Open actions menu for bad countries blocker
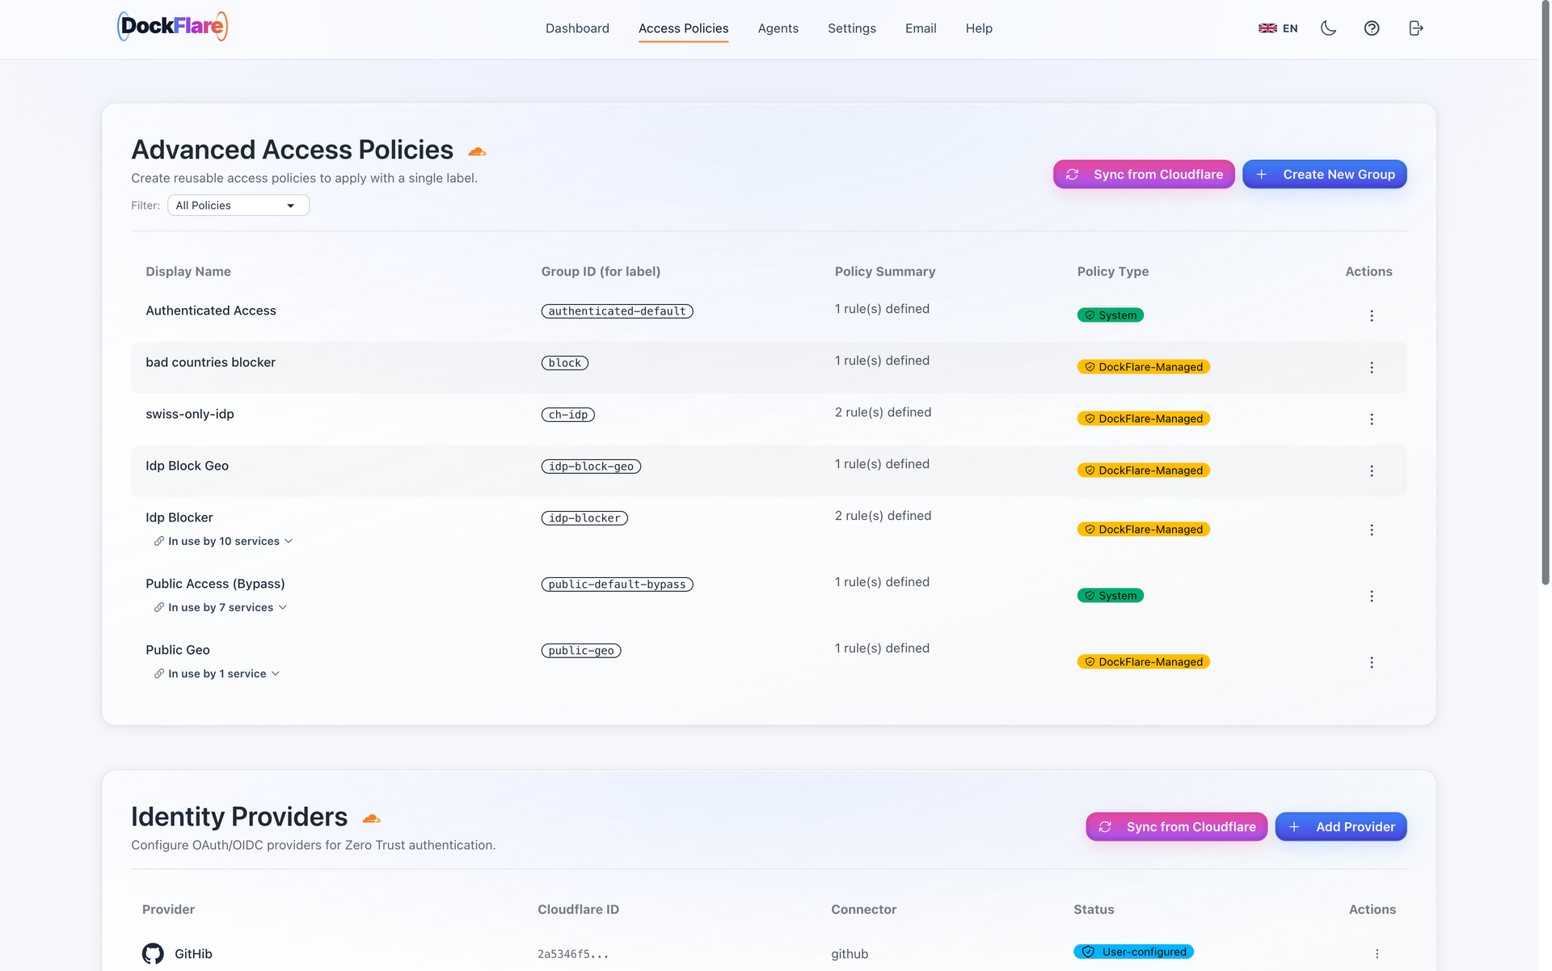The image size is (1552, 971). [x=1372, y=367]
